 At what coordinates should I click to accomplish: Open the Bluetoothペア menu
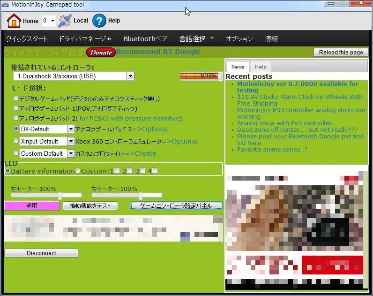pyautogui.click(x=145, y=39)
